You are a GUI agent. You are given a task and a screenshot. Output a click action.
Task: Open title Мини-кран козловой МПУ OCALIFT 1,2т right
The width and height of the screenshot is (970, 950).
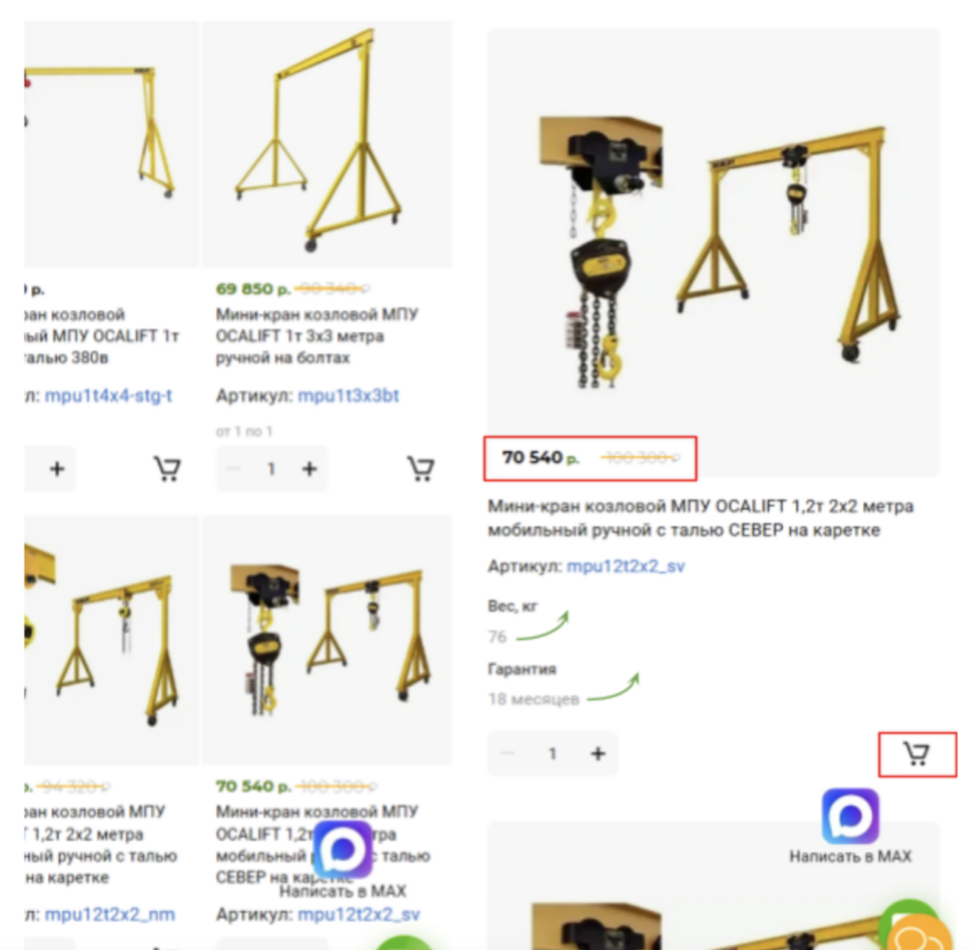click(x=700, y=518)
